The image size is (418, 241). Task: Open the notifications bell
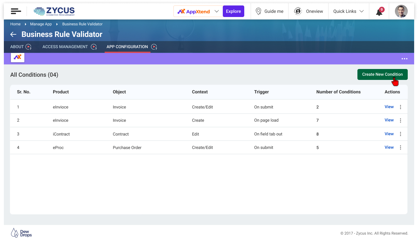tap(379, 12)
